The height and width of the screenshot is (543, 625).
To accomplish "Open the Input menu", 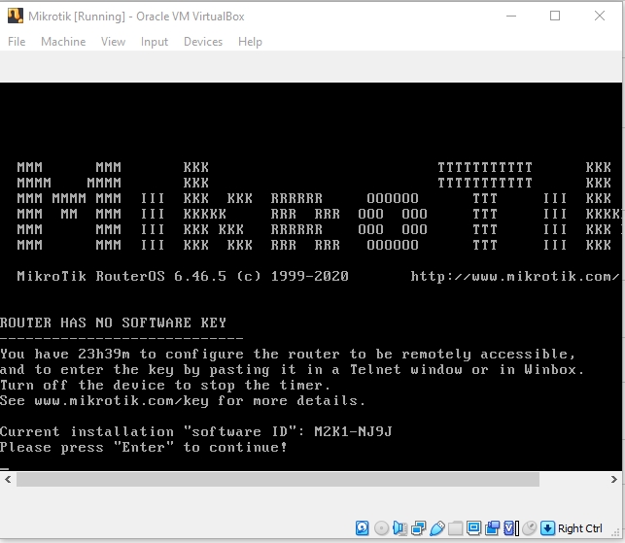I will tap(155, 42).
